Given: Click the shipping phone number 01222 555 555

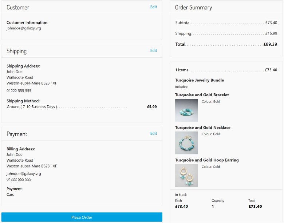Looking at the screenshot, I should point(19,91).
